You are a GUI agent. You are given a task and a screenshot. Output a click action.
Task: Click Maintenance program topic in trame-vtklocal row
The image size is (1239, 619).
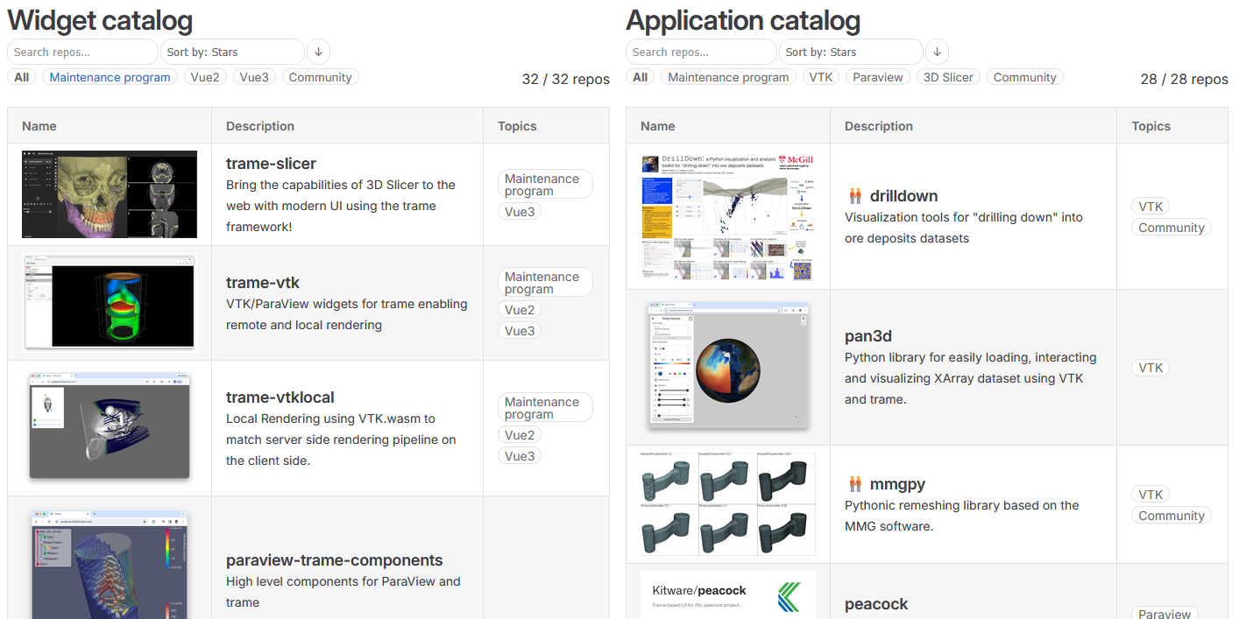(545, 408)
